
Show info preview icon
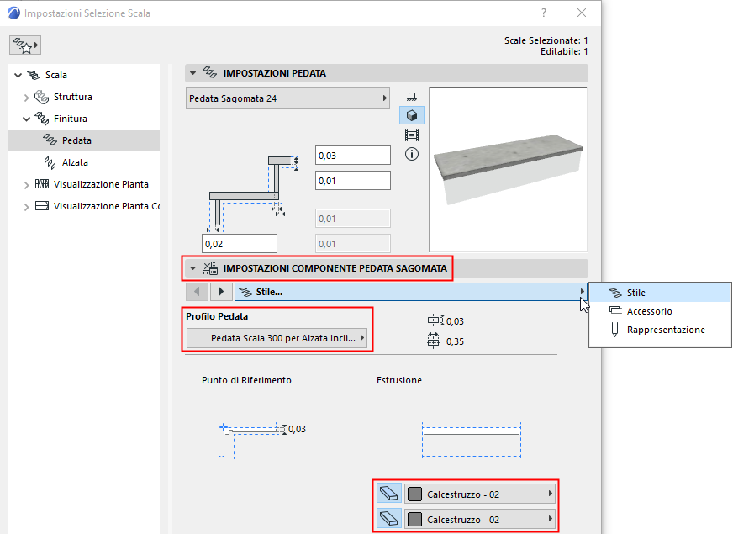point(411,154)
